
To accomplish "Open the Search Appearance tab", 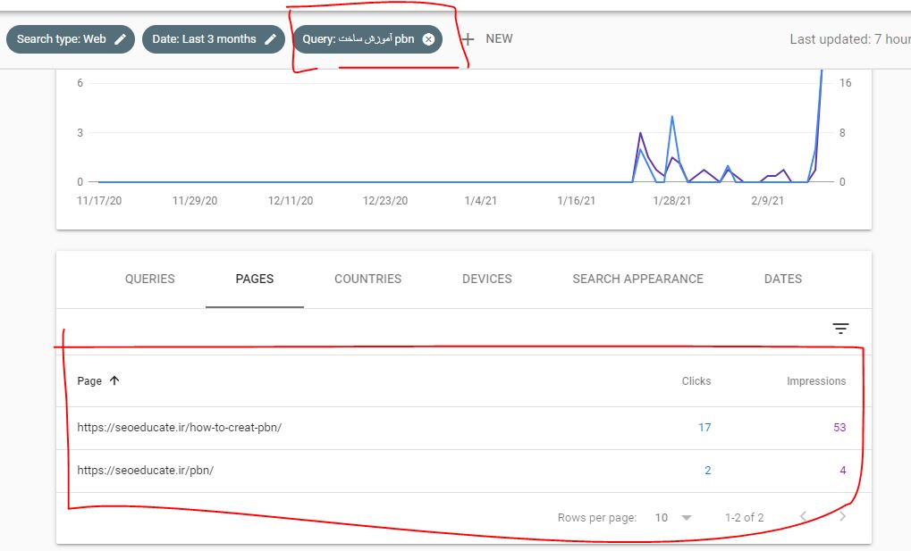I will (x=637, y=279).
